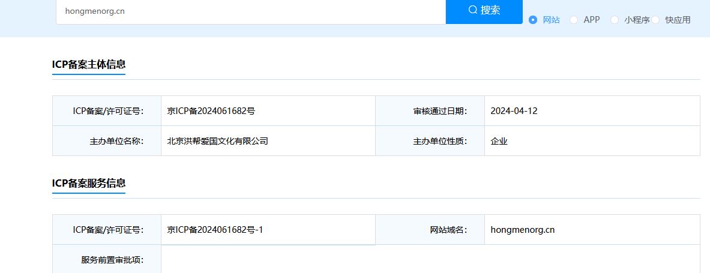710x273 pixels.
Task: Click the service license number 京ICP备2024061682号-1
Action: pos(215,230)
